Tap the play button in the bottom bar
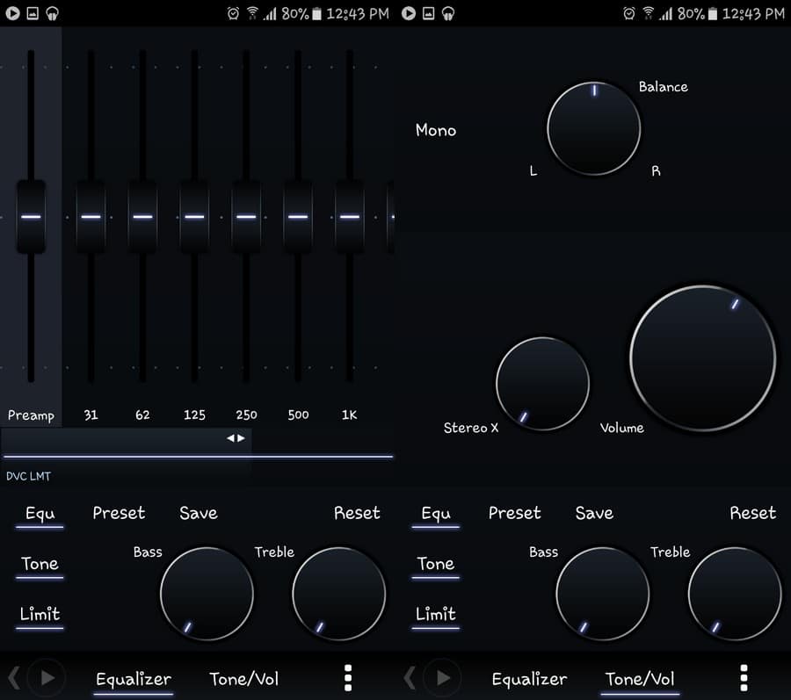Screen dimensions: 791x700 pyautogui.click(x=46, y=677)
